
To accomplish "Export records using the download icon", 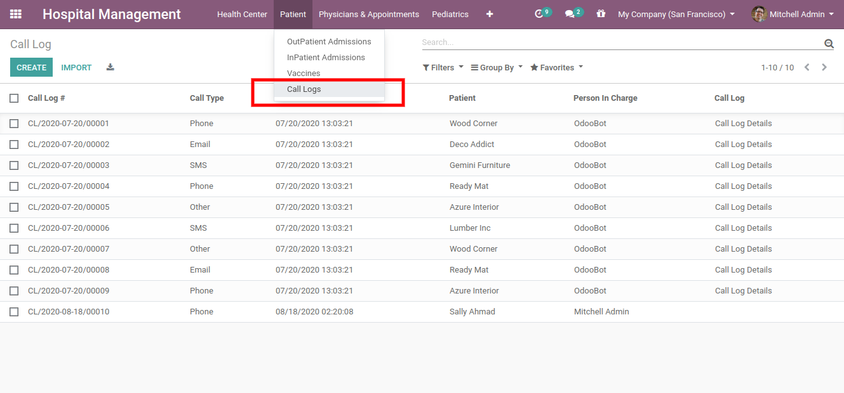I will click(x=110, y=67).
